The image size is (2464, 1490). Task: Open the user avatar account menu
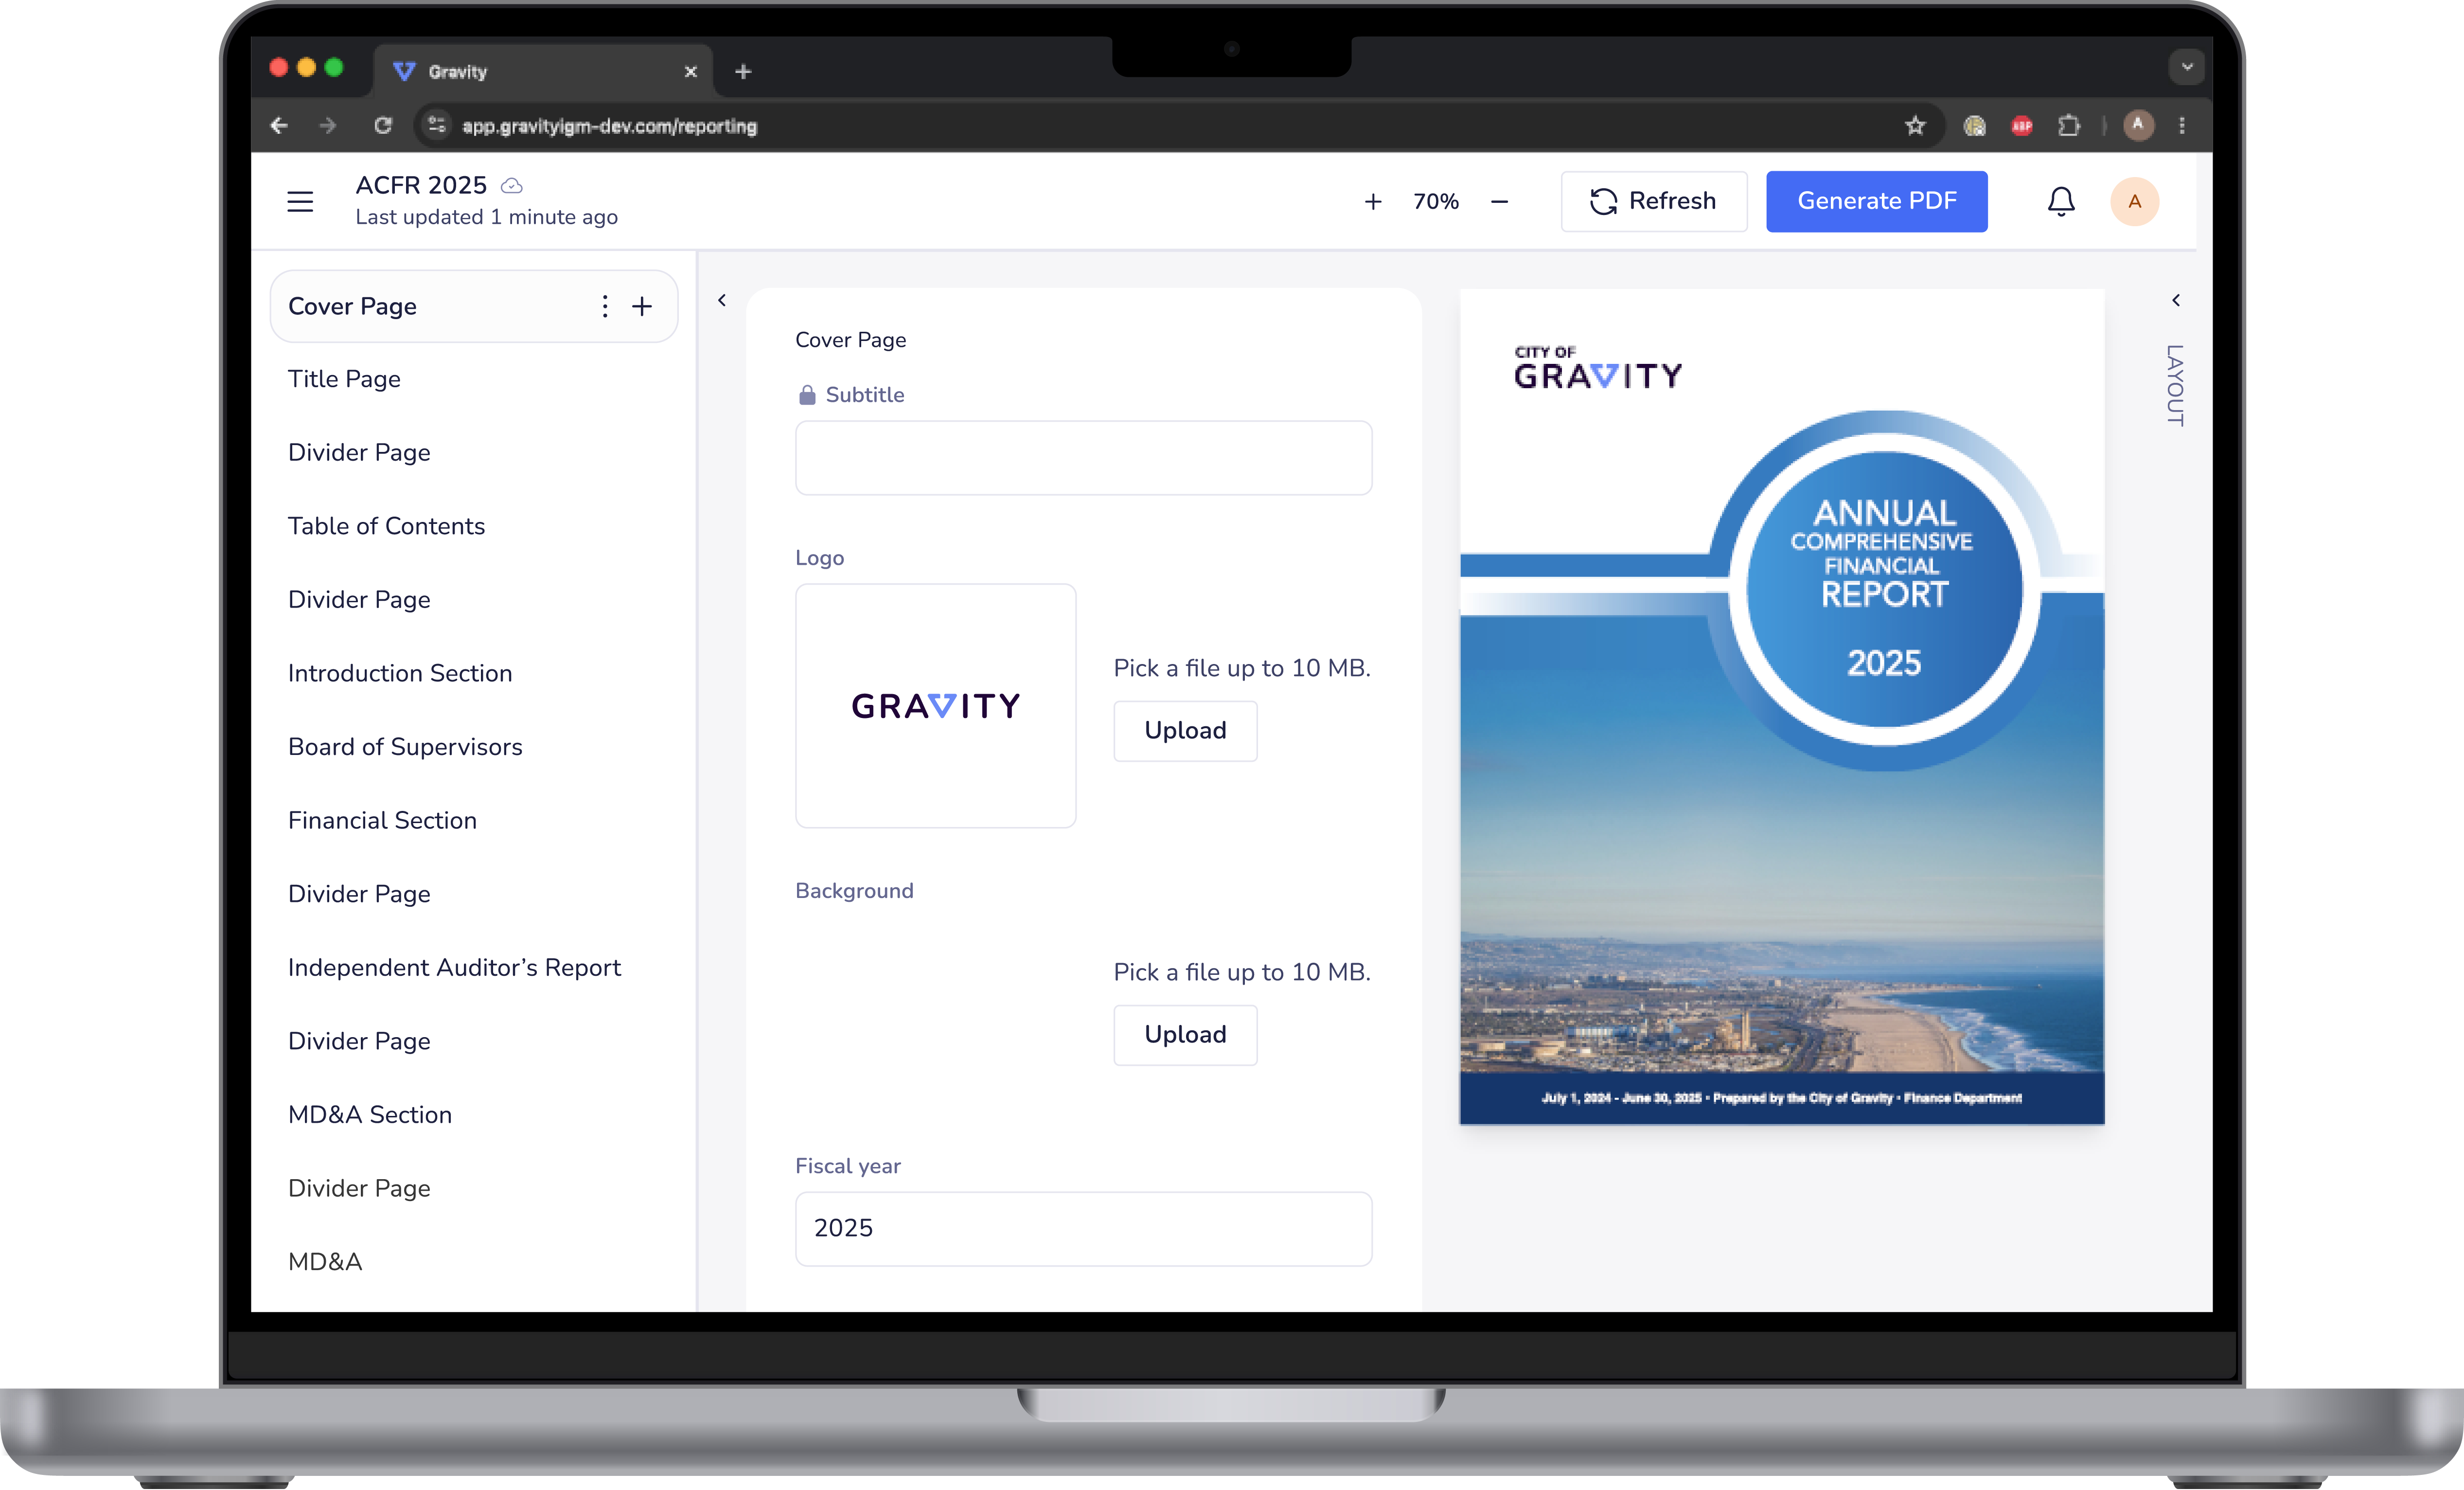2134,201
